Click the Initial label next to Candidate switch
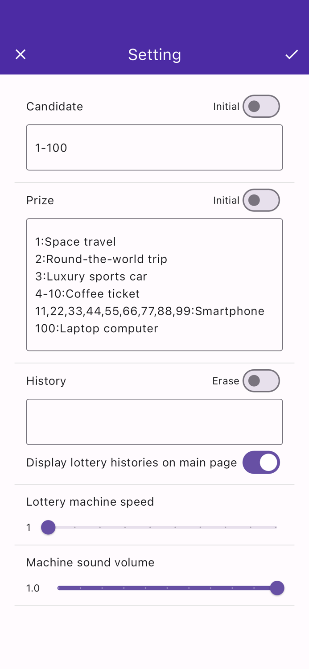The height and width of the screenshot is (669, 309). [x=227, y=106]
